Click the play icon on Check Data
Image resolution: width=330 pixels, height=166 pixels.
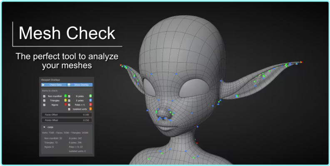point(43,85)
